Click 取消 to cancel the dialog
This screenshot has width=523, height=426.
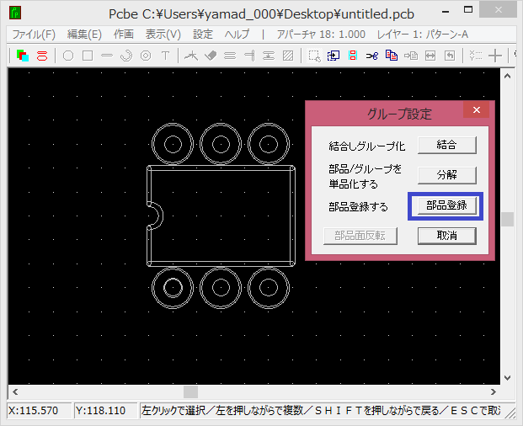click(x=446, y=236)
